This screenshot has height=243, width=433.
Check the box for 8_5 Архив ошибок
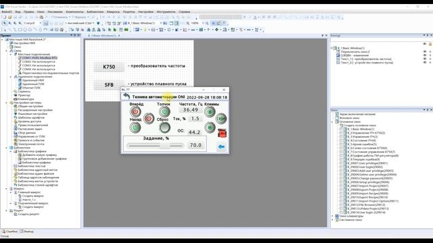tap(341, 144)
